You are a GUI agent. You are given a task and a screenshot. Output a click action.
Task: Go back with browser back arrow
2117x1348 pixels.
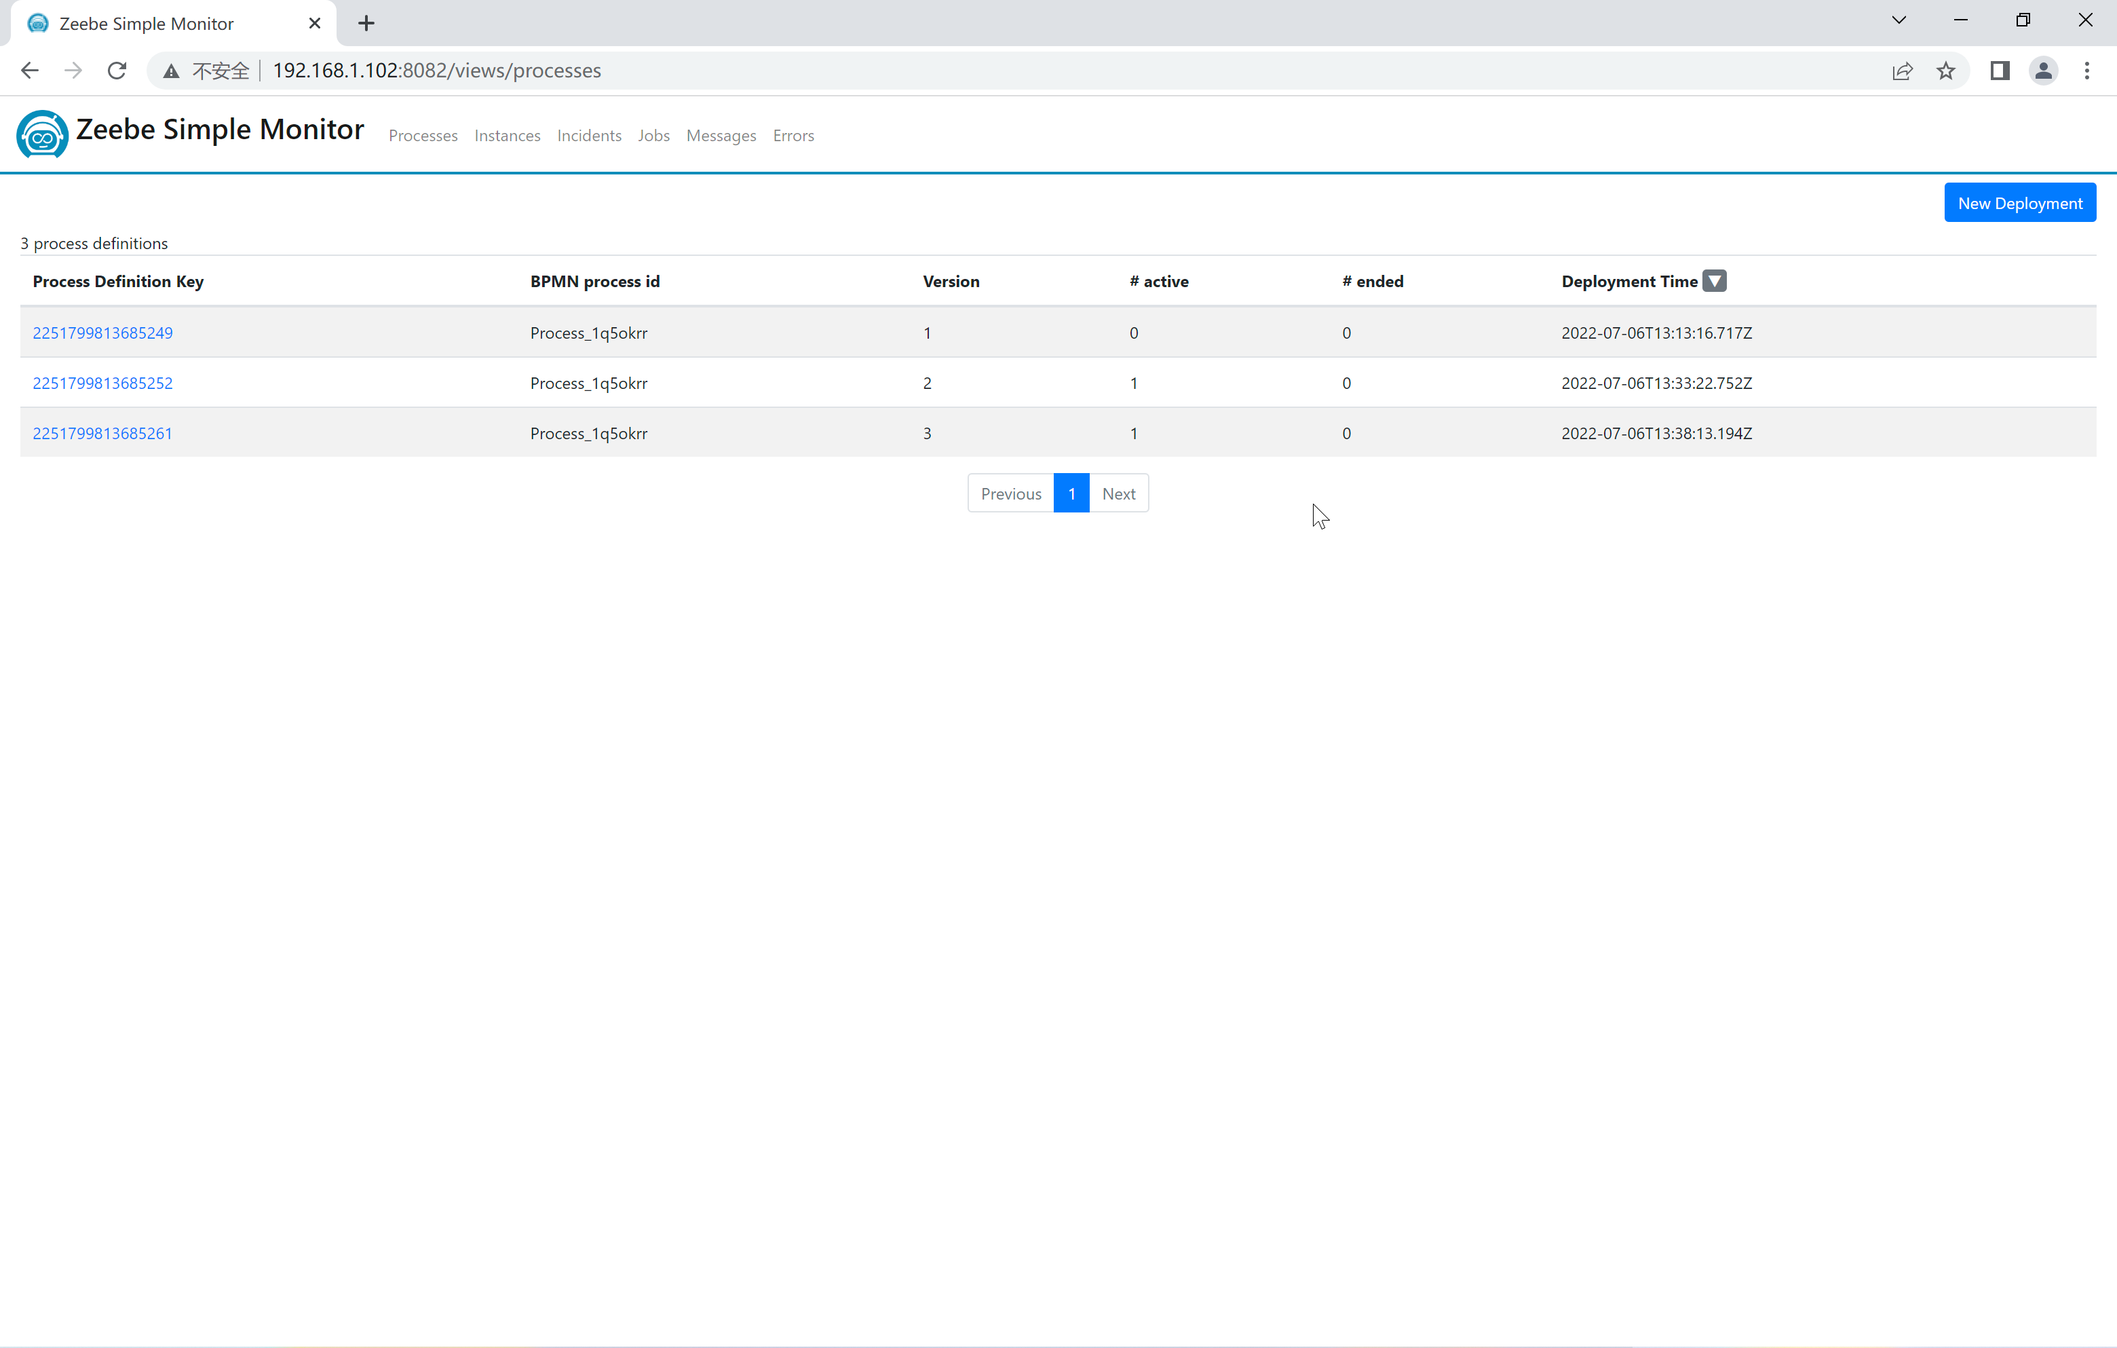tap(30, 71)
